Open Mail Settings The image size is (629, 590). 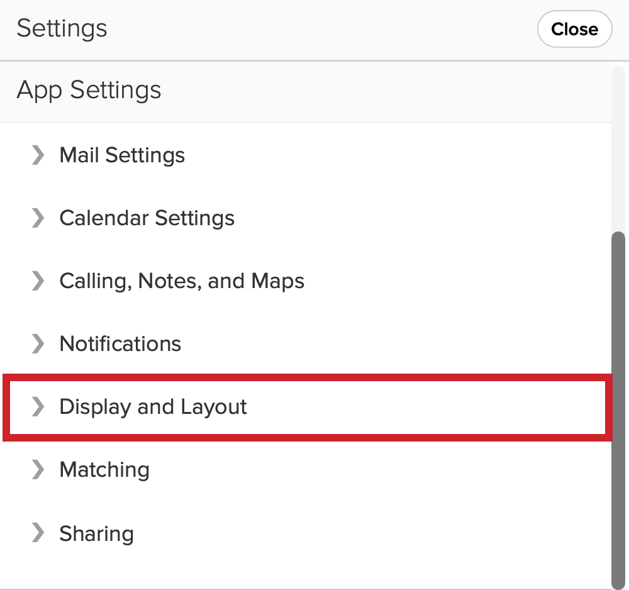pyautogui.click(x=121, y=155)
